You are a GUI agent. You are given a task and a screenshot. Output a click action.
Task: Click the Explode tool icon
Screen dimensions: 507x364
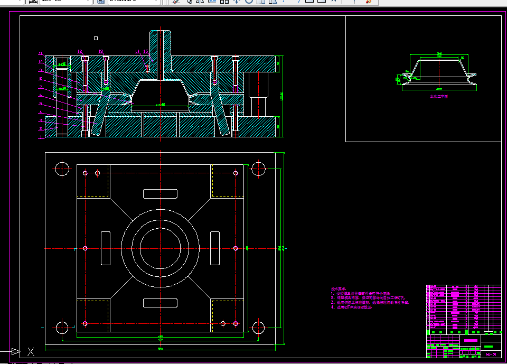[368, 2]
